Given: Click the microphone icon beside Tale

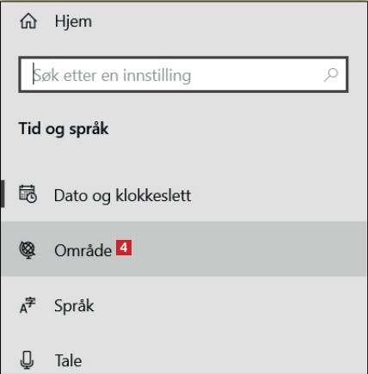Looking at the screenshot, I should coord(28,360).
